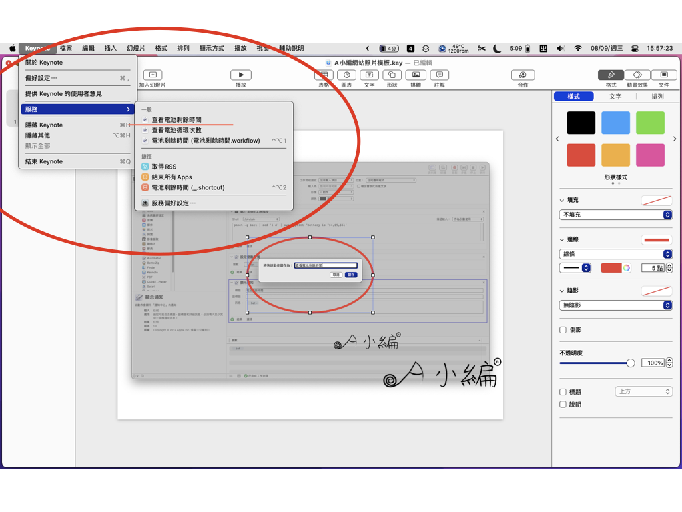Start the slideshow with the 播放 play button
Screen dimensions: 682x512
click(x=241, y=75)
